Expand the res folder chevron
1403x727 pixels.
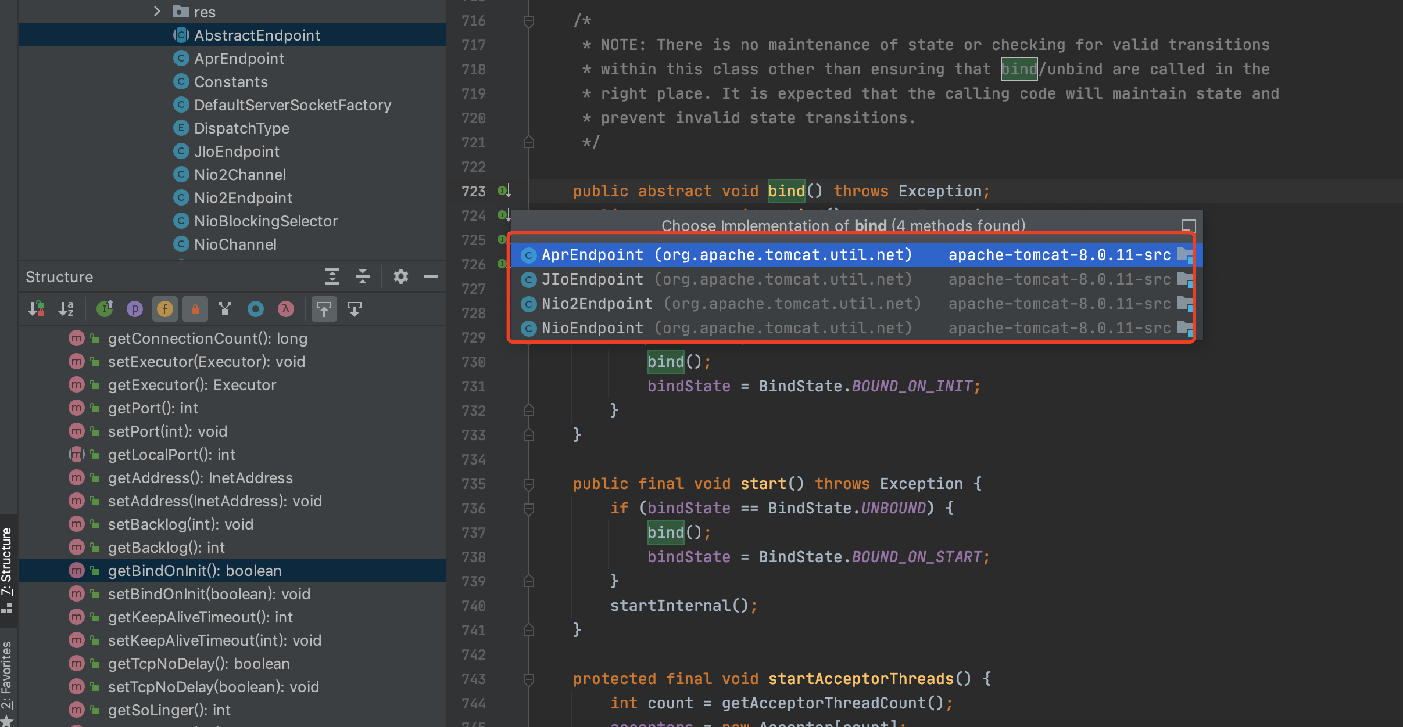pyautogui.click(x=156, y=11)
